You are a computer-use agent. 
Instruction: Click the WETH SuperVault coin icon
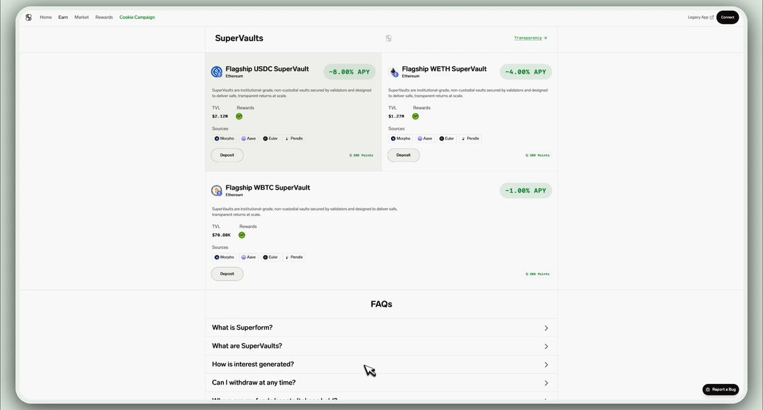click(x=394, y=72)
